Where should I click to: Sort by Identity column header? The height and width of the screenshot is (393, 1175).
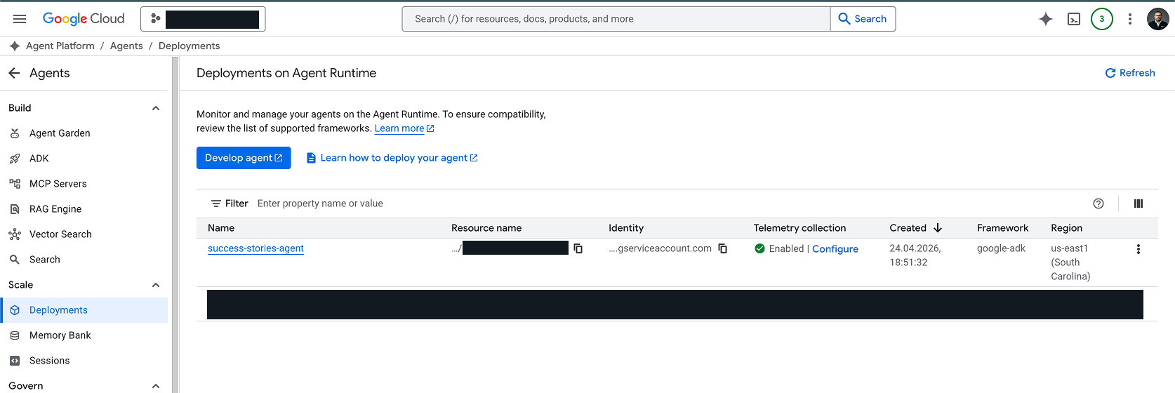click(x=626, y=228)
